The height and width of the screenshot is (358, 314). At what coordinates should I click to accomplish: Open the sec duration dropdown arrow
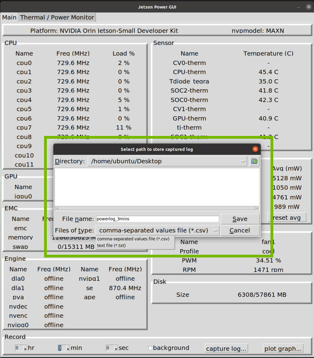tap(116, 348)
